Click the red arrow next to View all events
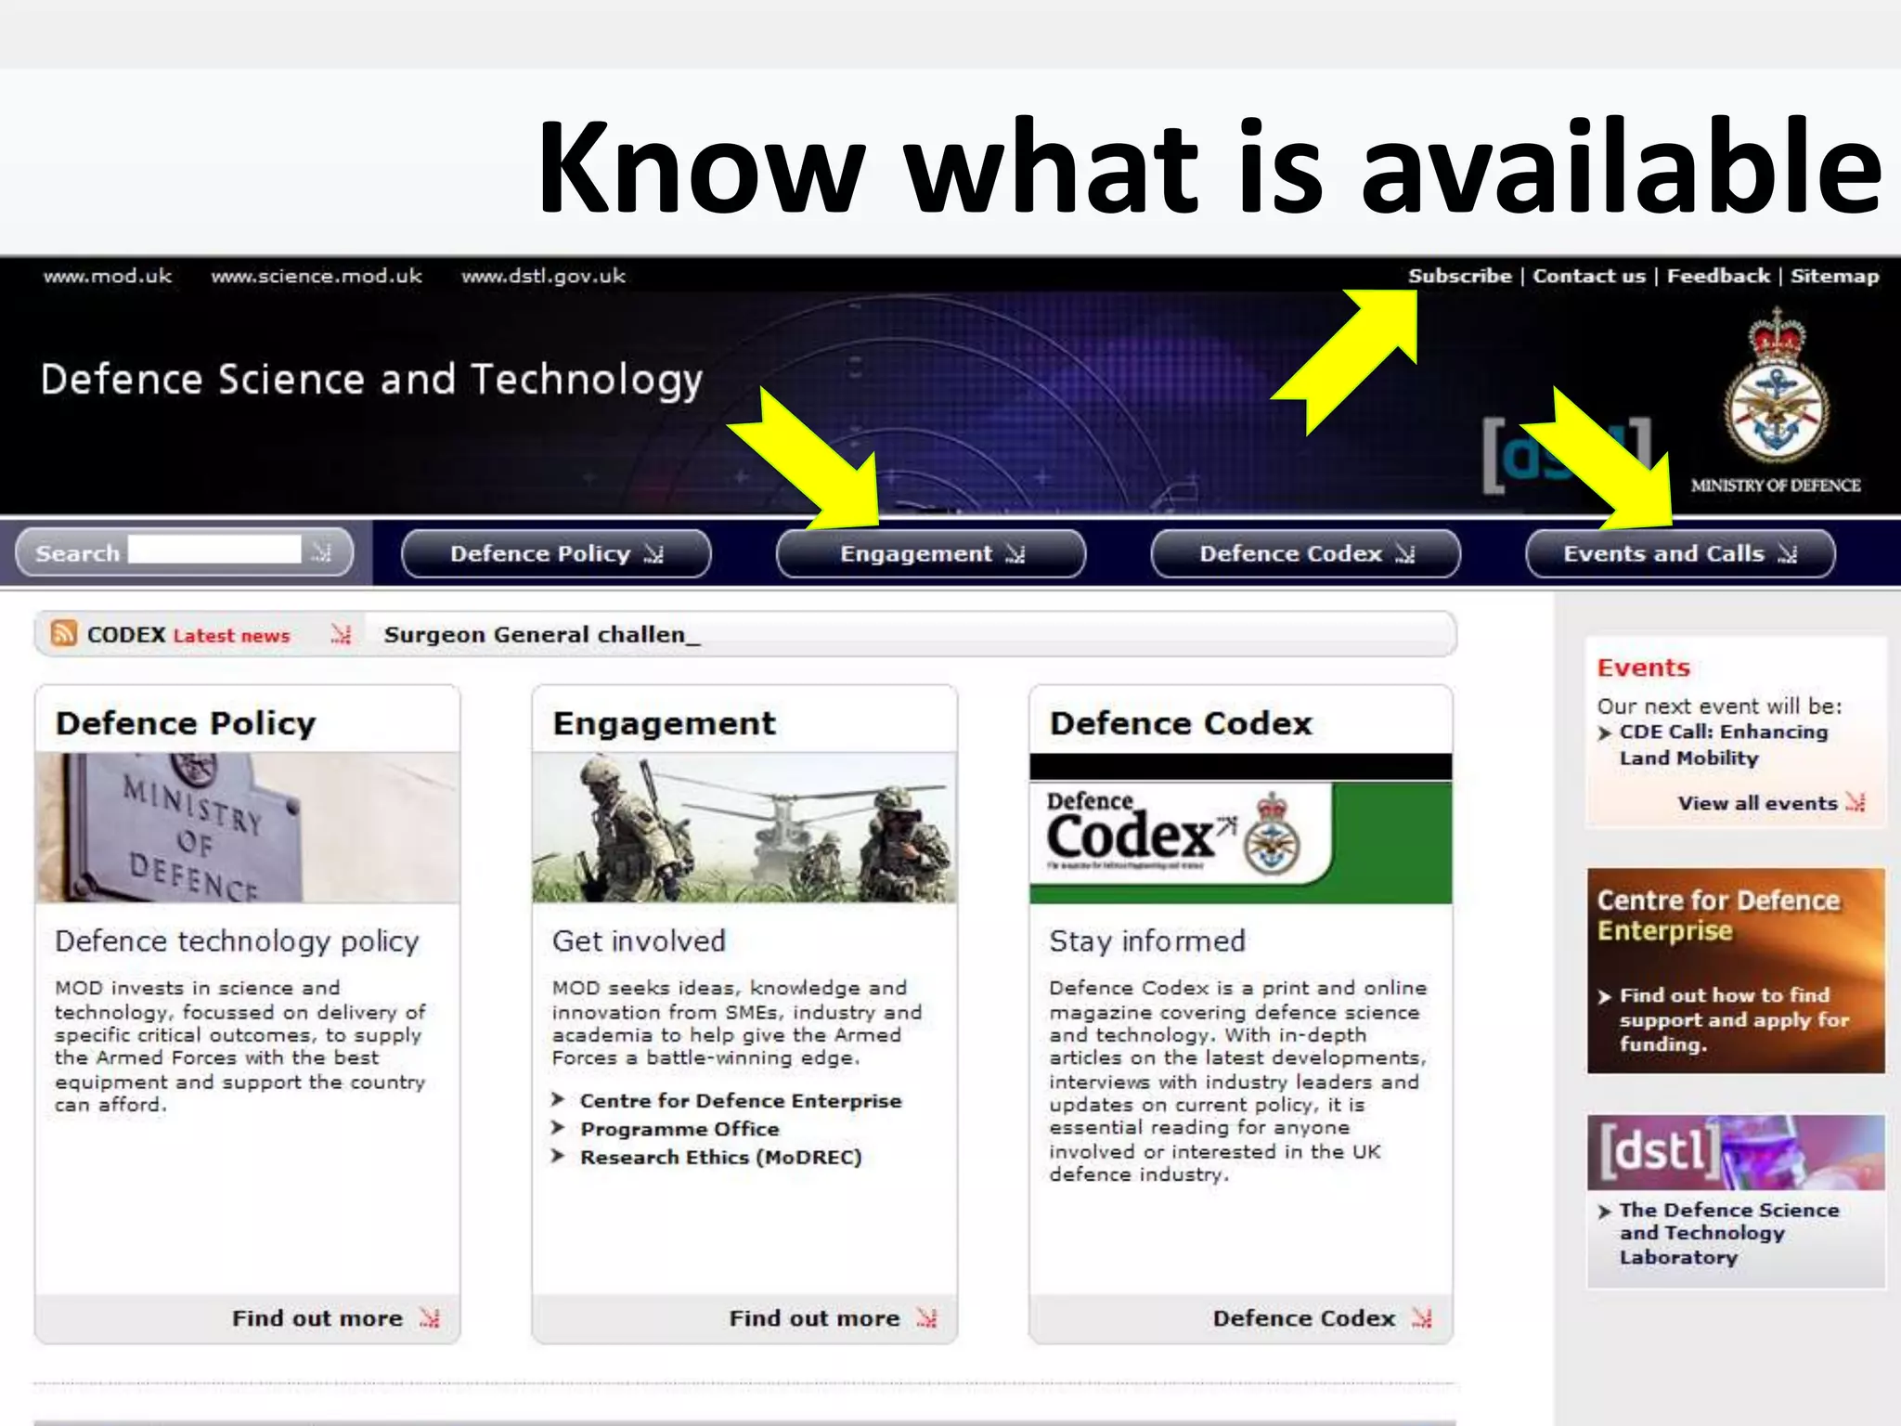The image size is (1901, 1426). (1856, 802)
